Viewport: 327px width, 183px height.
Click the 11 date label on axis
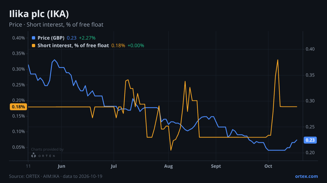tap(28, 166)
